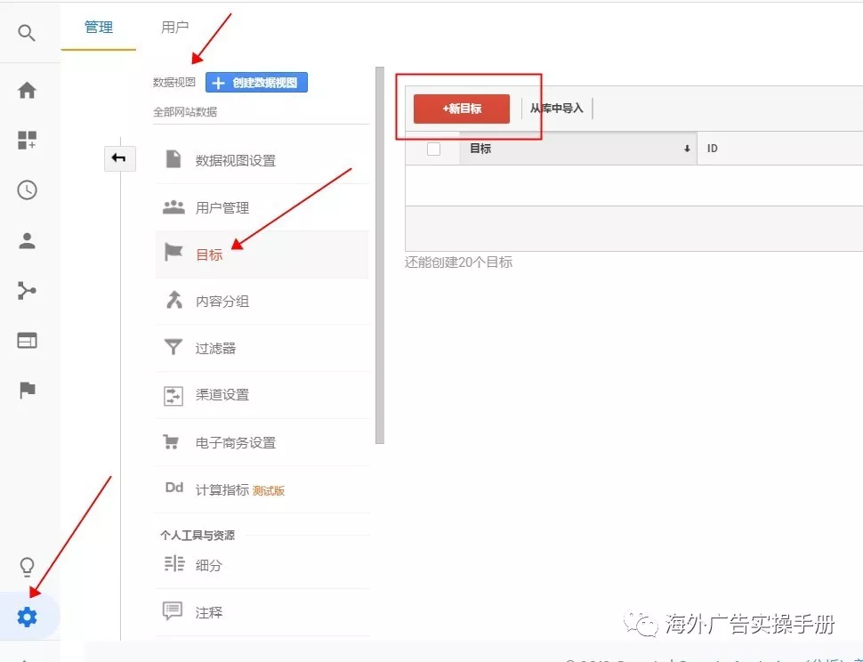Switch to the 用户 tab
The height and width of the screenshot is (662, 863).
175,28
